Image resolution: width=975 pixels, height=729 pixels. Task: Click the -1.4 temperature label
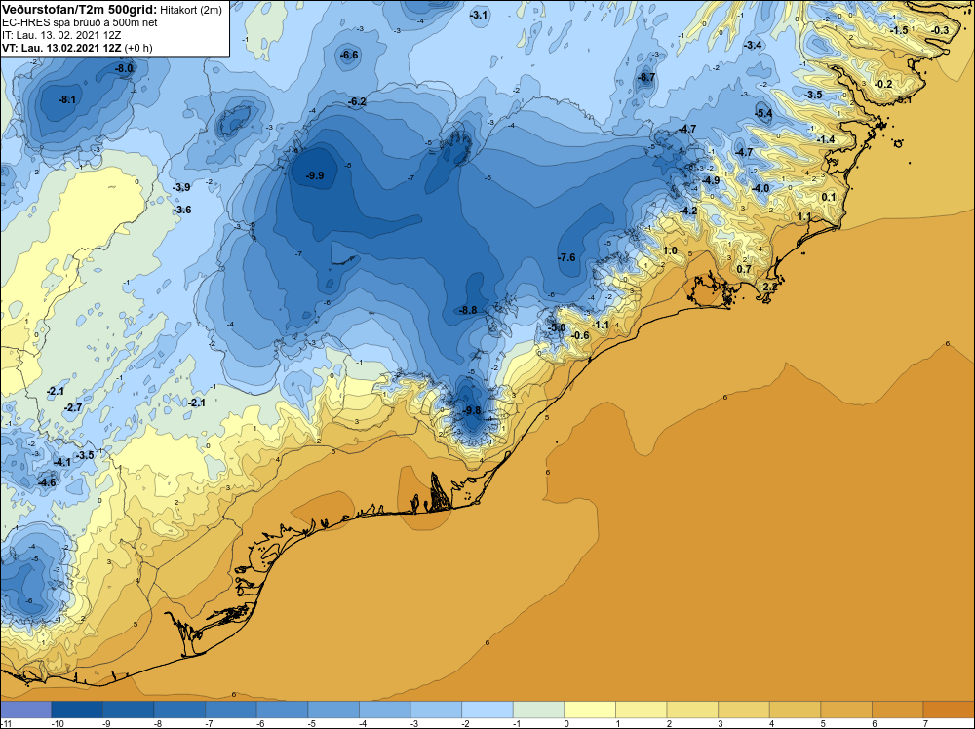827,139
